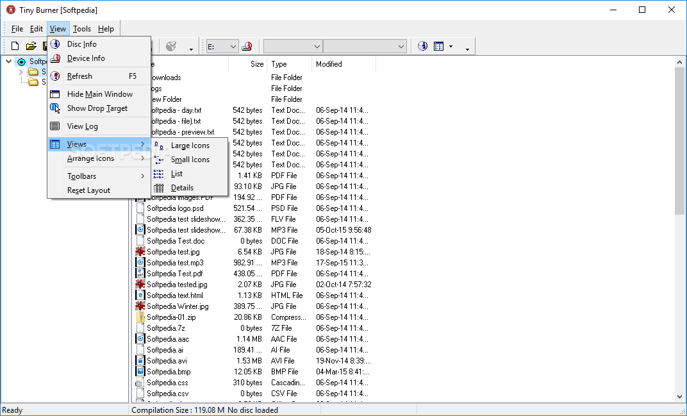The width and height of the screenshot is (687, 416).
Task: Click the bitmap icon of Softpedia.bmp
Action: (x=140, y=372)
